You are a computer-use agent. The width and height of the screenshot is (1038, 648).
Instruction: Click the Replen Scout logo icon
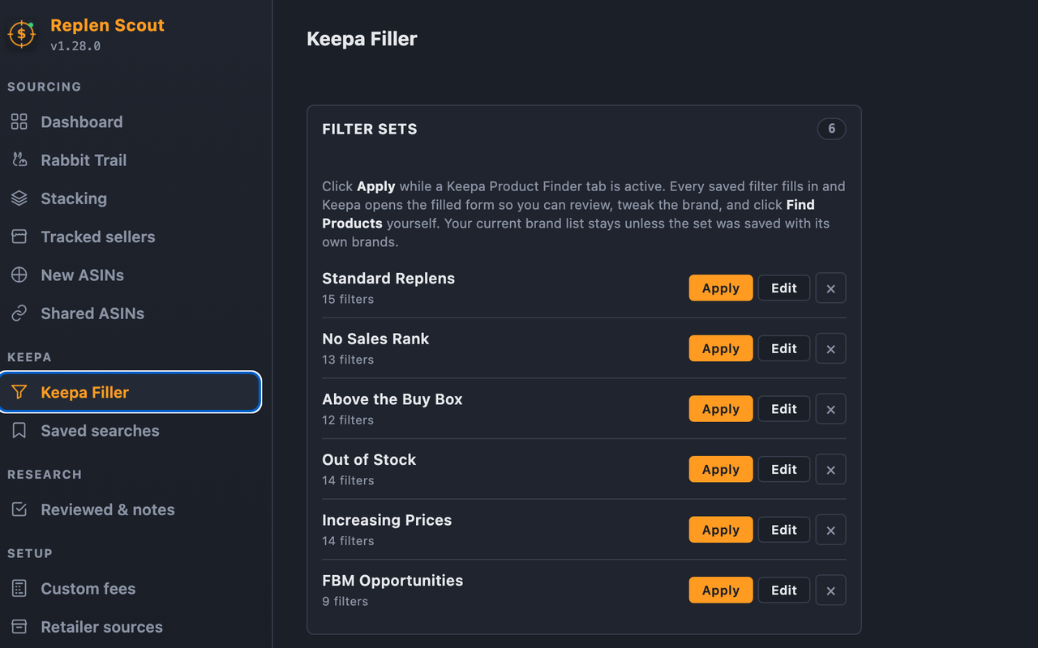22,34
